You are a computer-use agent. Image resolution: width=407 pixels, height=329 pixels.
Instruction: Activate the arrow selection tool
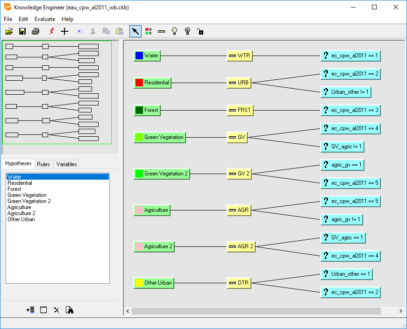tap(135, 31)
